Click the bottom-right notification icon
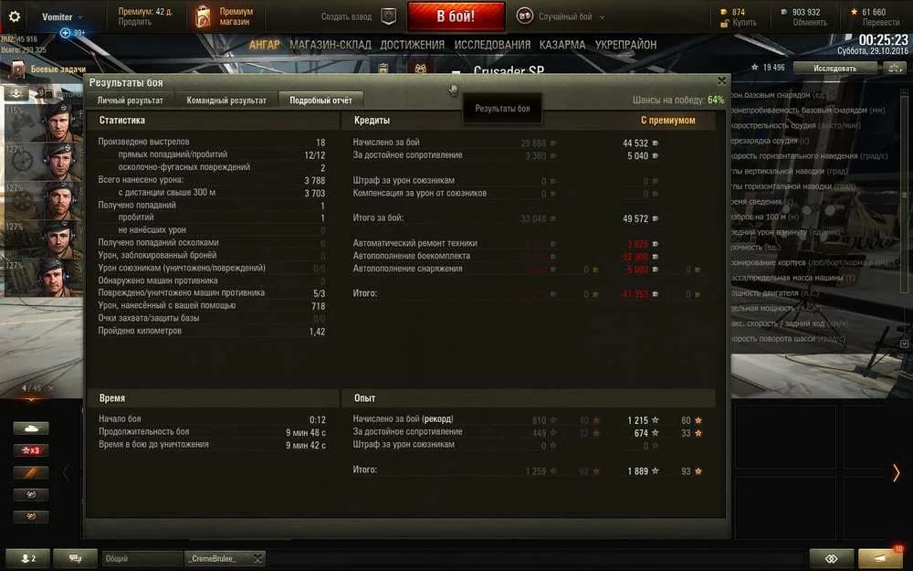This screenshot has width=913, height=571. coord(880,558)
